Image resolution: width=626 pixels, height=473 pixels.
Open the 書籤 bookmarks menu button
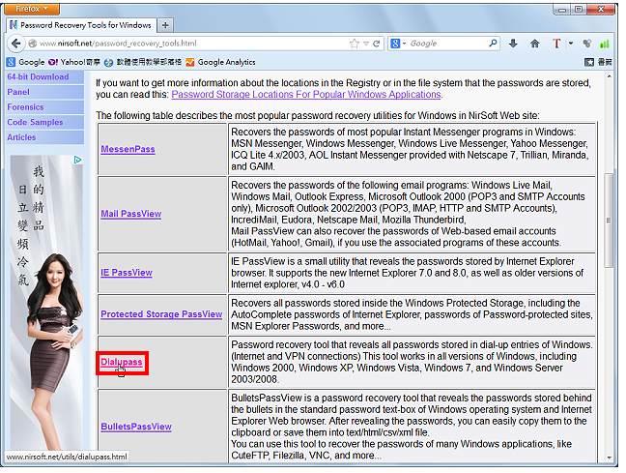point(598,62)
